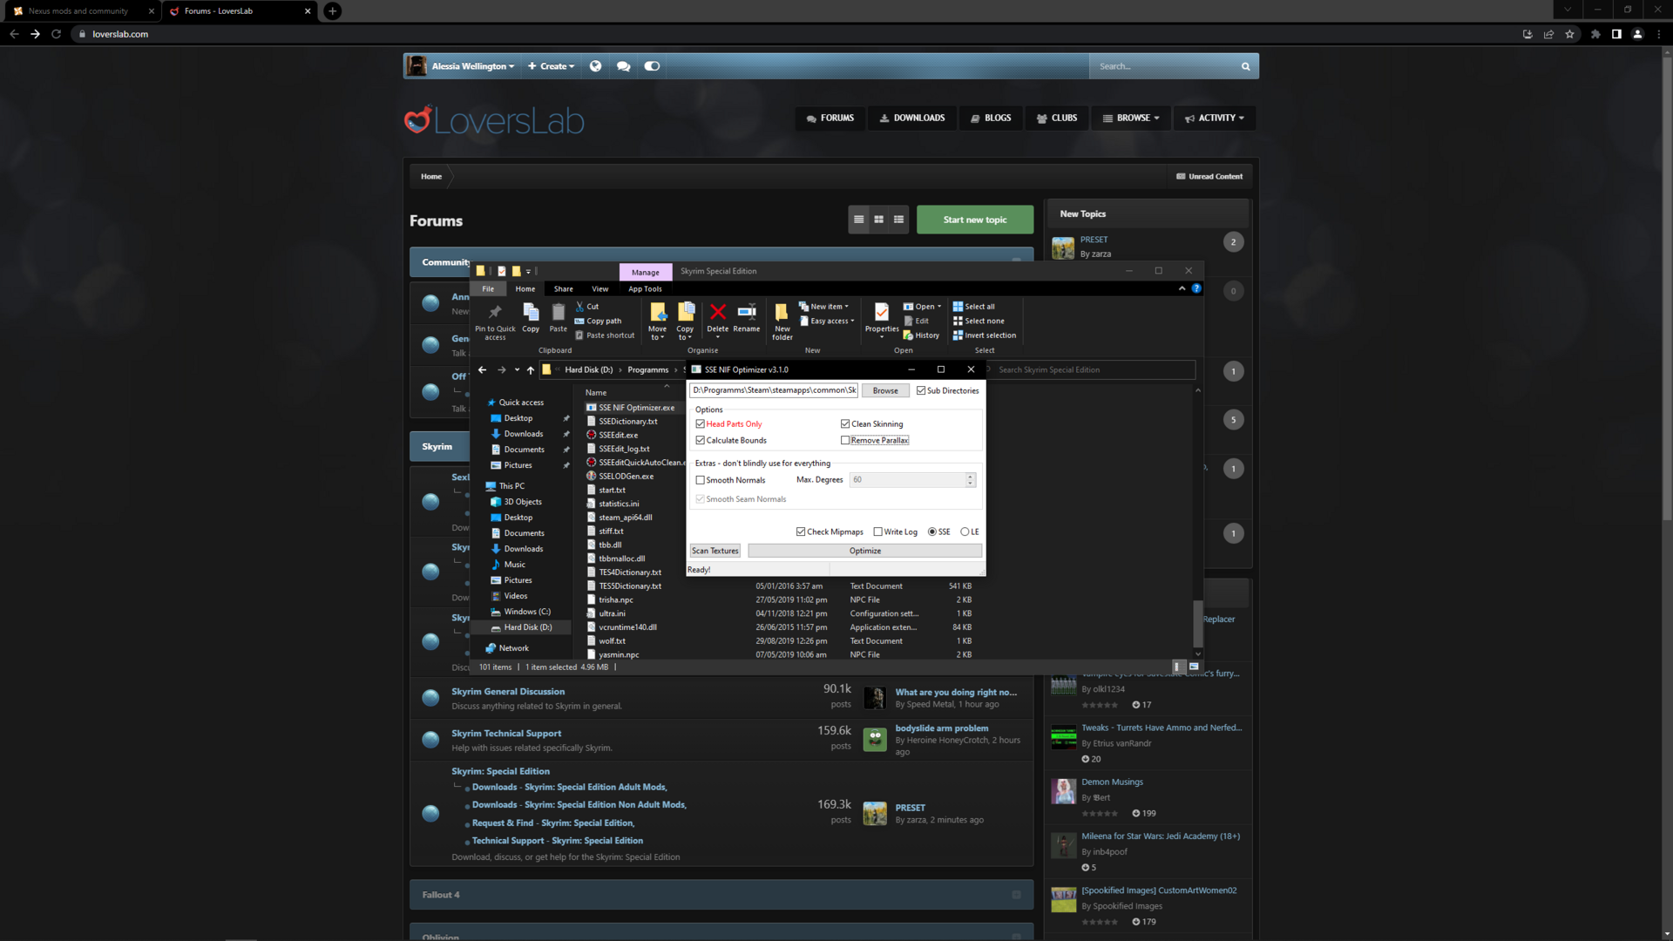The height and width of the screenshot is (941, 1673).
Task: Toggle Calculate Bounds checkbox
Action: point(700,441)
